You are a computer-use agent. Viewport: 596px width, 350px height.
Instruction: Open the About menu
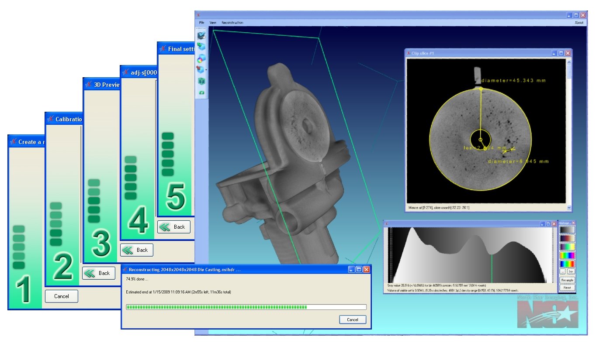[x=579, y=22]
